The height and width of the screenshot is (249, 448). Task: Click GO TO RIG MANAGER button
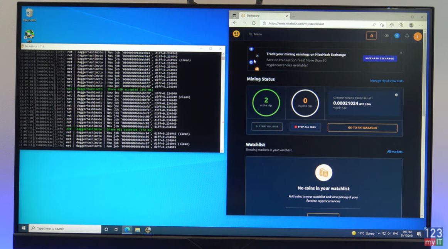coord(362,128)
